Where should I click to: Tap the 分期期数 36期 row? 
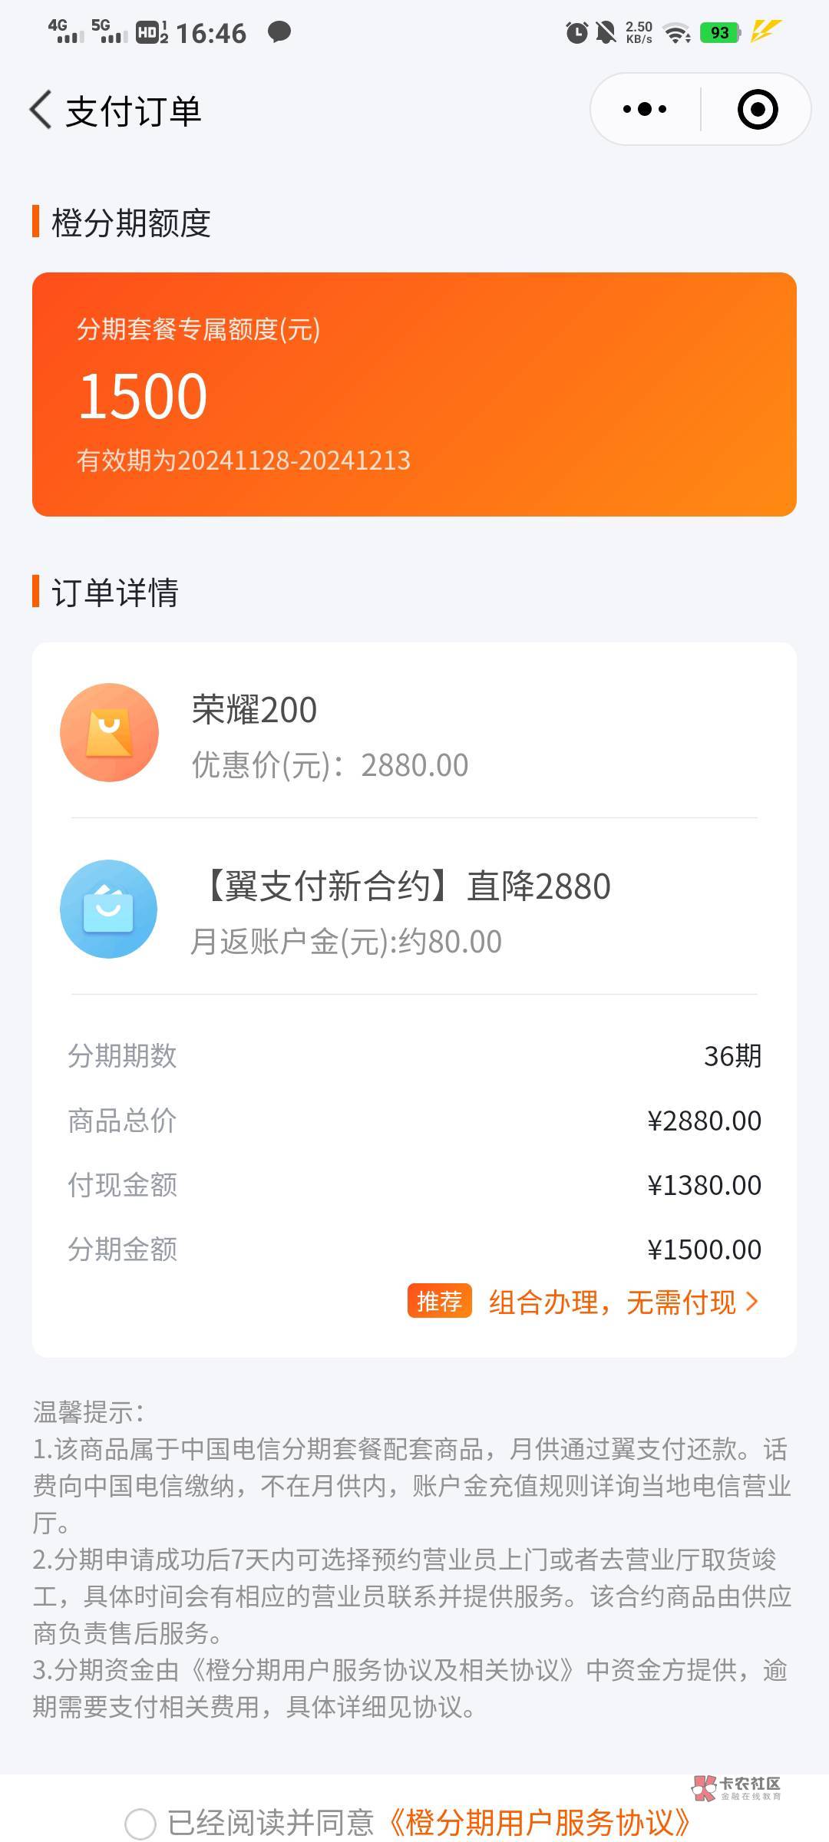click(414, 1056)
